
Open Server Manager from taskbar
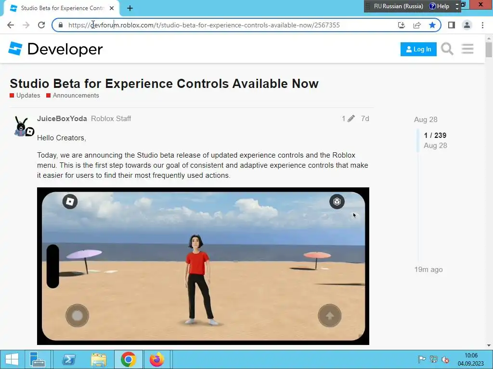pos(38,359)
